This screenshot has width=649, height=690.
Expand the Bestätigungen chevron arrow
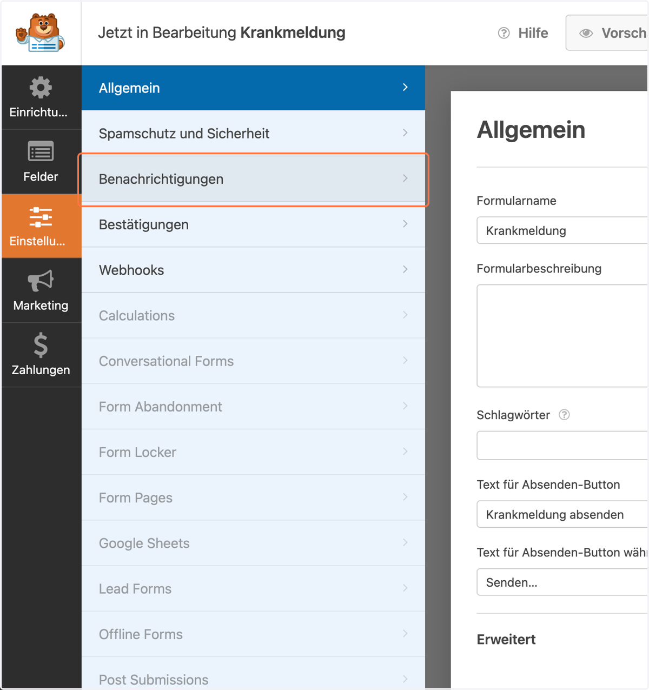[405, 224]
